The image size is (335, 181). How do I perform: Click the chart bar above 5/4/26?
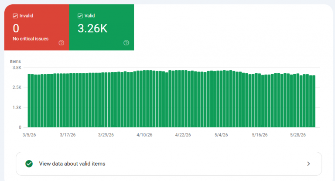pyautogui.click(x=221, y=99)
